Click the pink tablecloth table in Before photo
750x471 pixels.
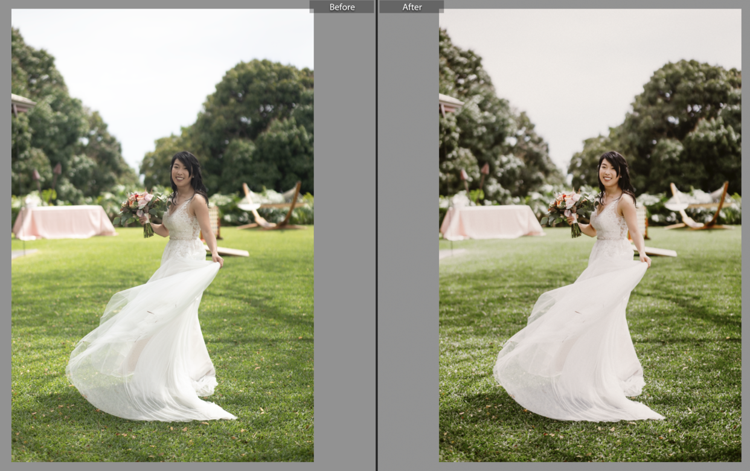pyautogui.click(x=63, y=221)
